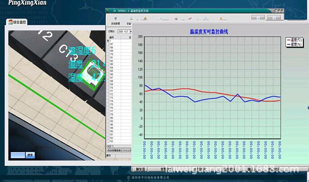Click the 综合监控 tab avatar icon
Viewport: 309px width, 182px height.
(10, 22)
